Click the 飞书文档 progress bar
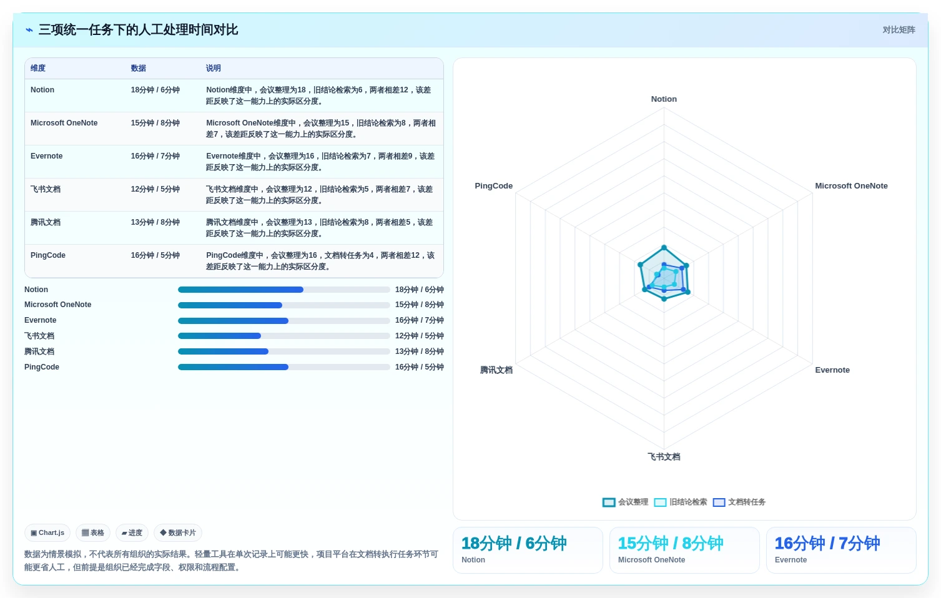941x598 pixels. tap(284, 336)
